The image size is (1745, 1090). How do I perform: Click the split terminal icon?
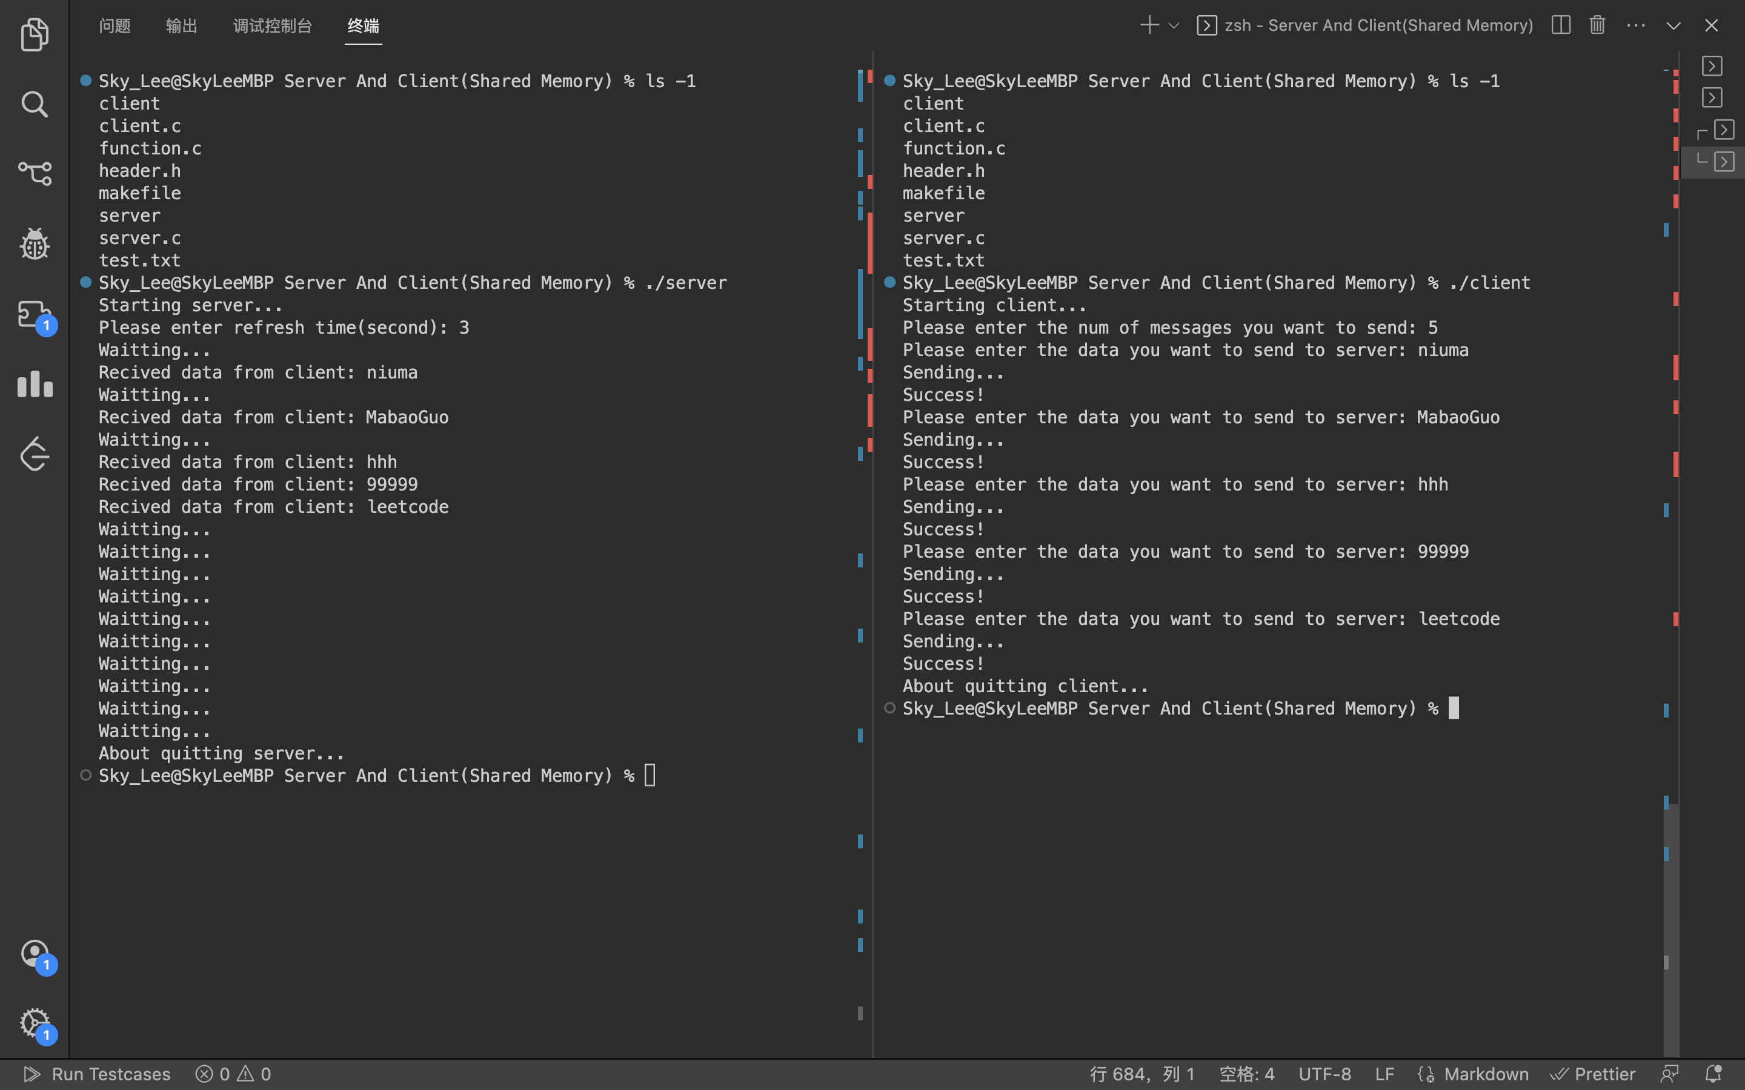(x=1560, y=25)
